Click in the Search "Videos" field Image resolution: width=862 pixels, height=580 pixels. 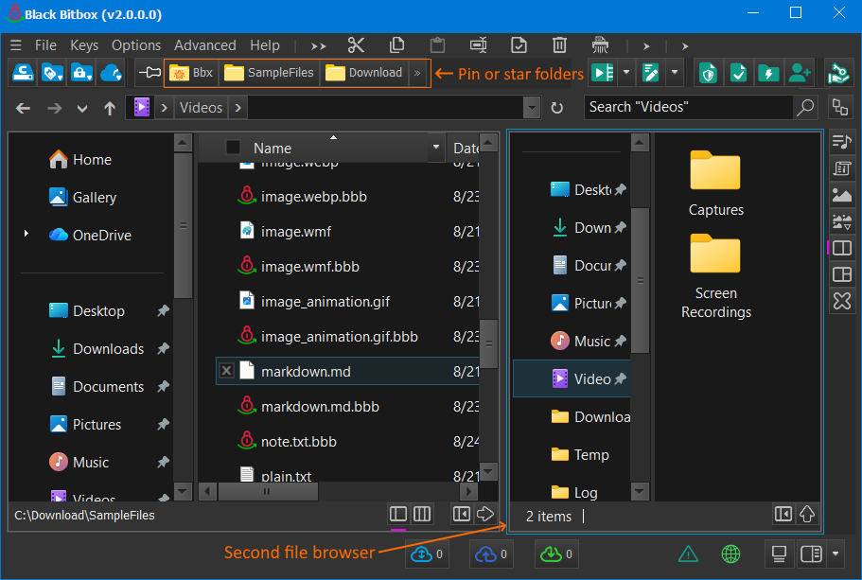(x=689, y=107)
